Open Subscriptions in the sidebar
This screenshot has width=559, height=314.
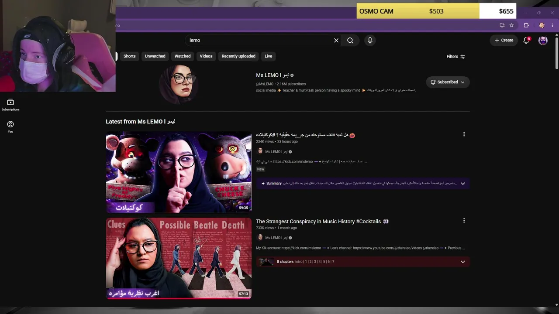click(10, 105)
